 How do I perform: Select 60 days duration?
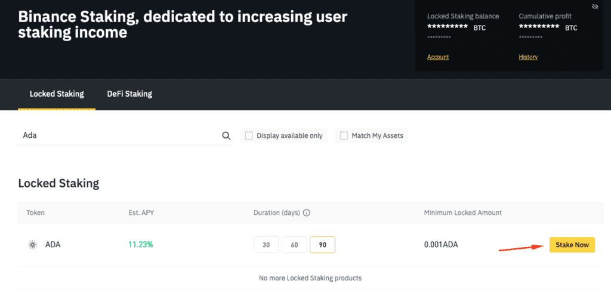(x=294, y=245)
